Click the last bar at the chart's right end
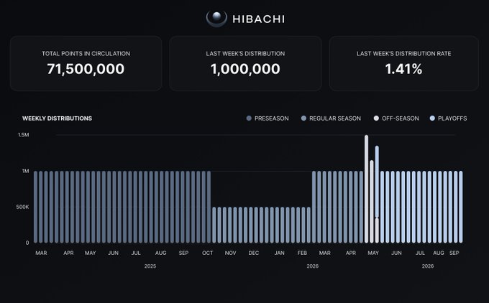This screenshot has width=489, height=303. (x=461, y=207)
